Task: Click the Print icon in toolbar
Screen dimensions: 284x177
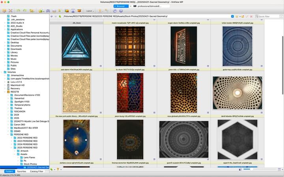Action: pyautogui.click(x=54, y=11)
